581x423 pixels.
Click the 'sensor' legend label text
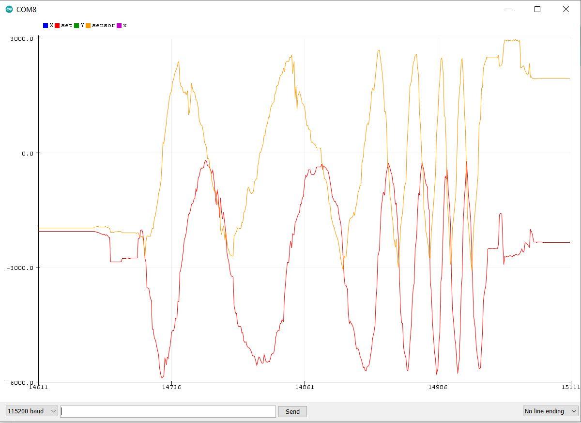coord(104,26)
